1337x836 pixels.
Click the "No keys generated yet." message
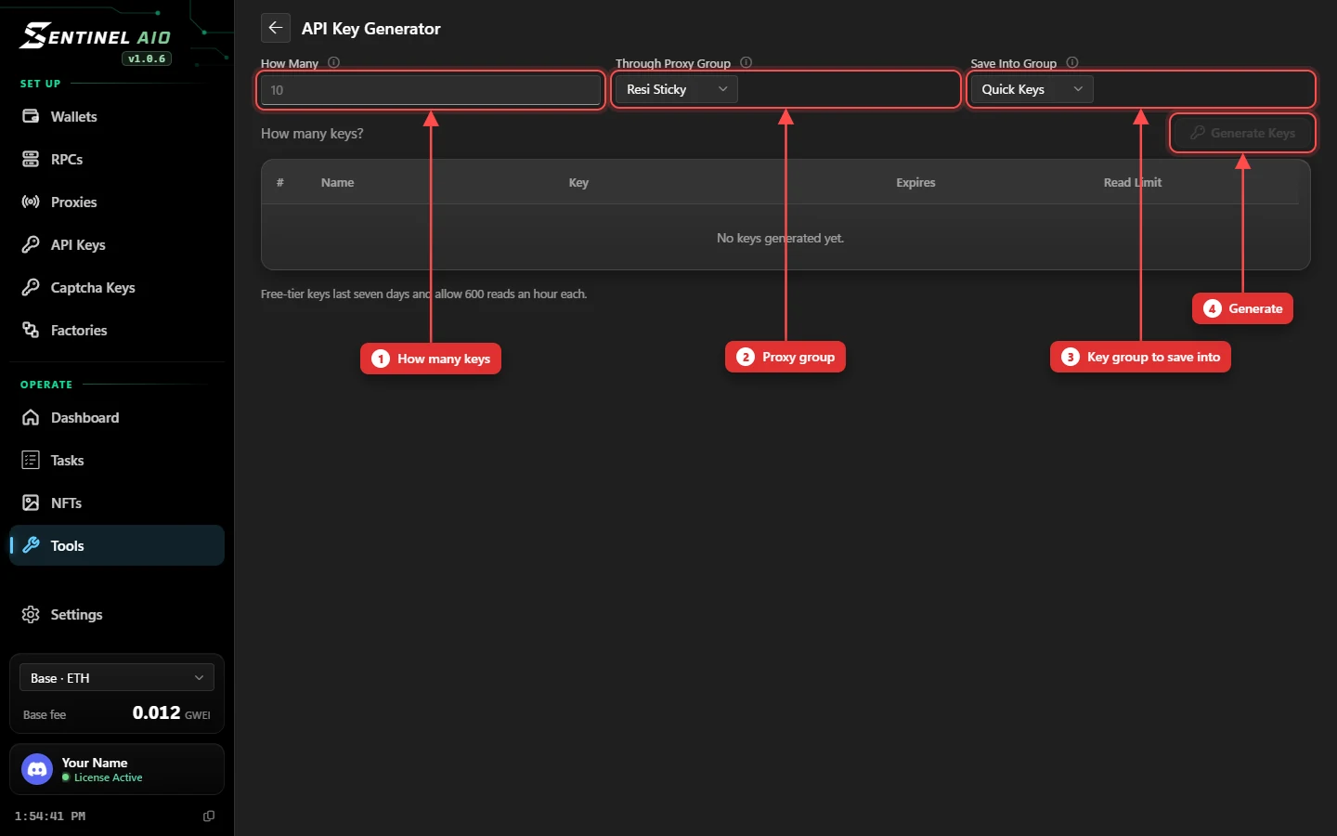[780, 238]
